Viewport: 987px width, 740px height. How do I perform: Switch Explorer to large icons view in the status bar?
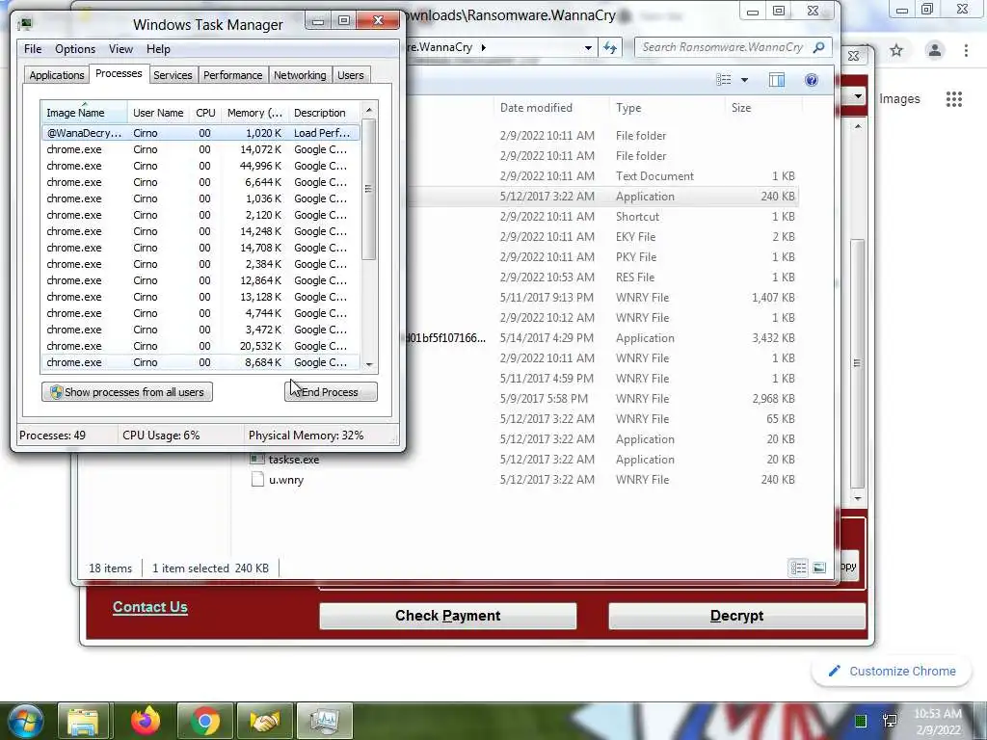coord(819,568)
